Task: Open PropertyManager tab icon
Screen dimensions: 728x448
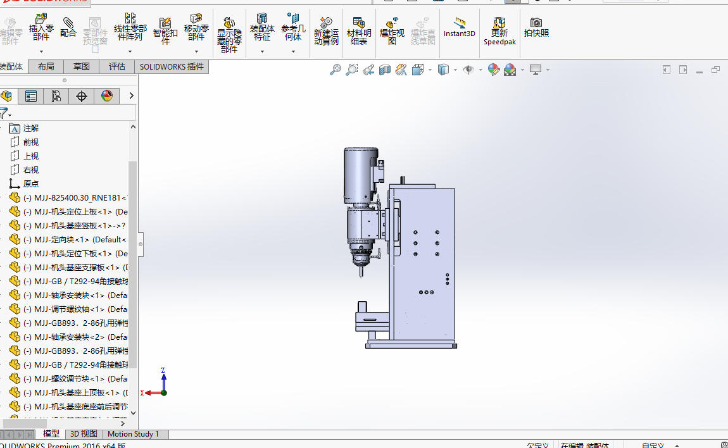Action: pos(31,96)
